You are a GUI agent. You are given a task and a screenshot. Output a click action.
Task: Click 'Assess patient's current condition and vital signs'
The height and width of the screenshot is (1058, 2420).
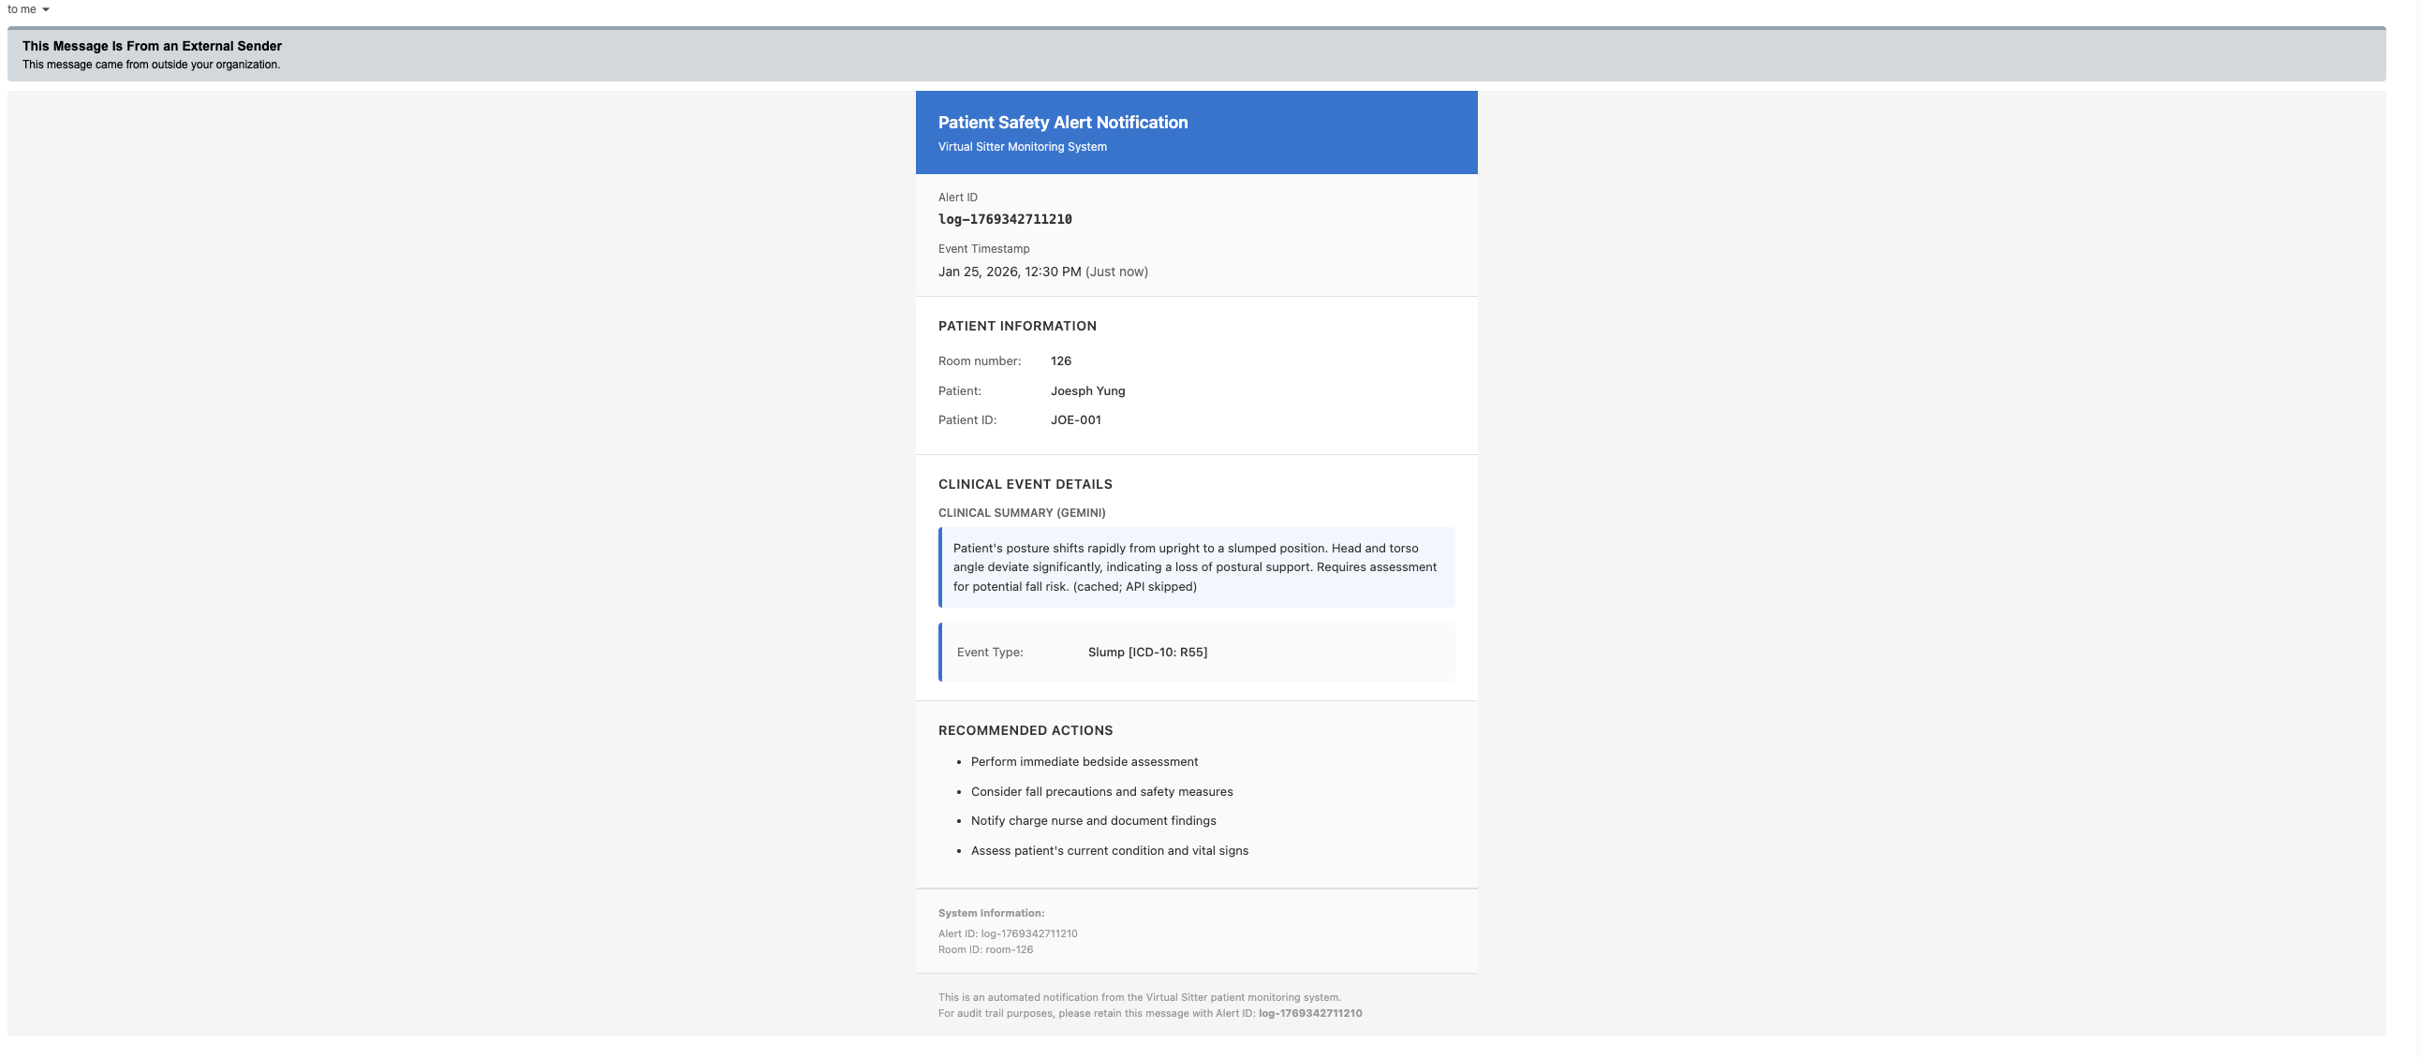pyautogui.click(x=1109, y=850)
